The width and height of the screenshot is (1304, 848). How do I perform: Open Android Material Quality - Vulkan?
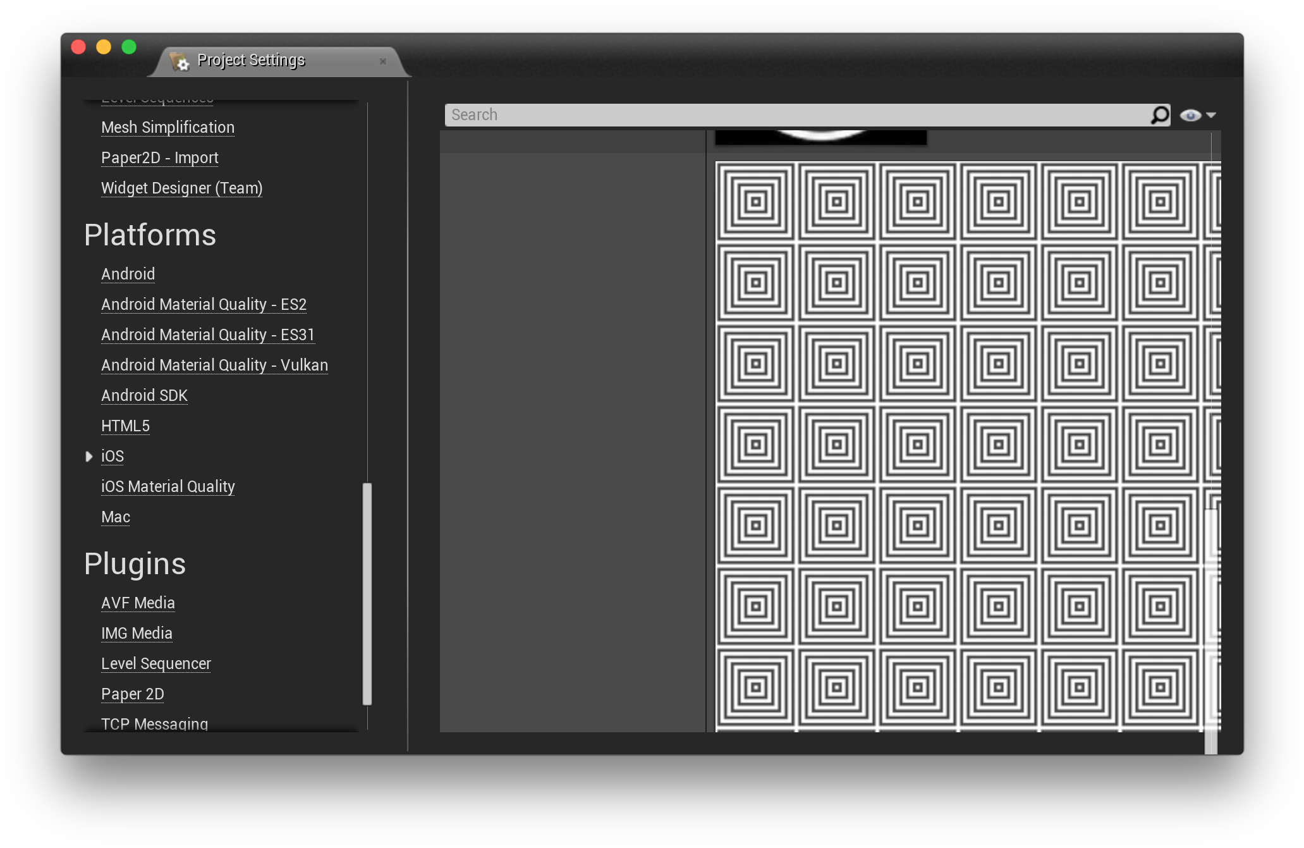click(x=214, y=365)
